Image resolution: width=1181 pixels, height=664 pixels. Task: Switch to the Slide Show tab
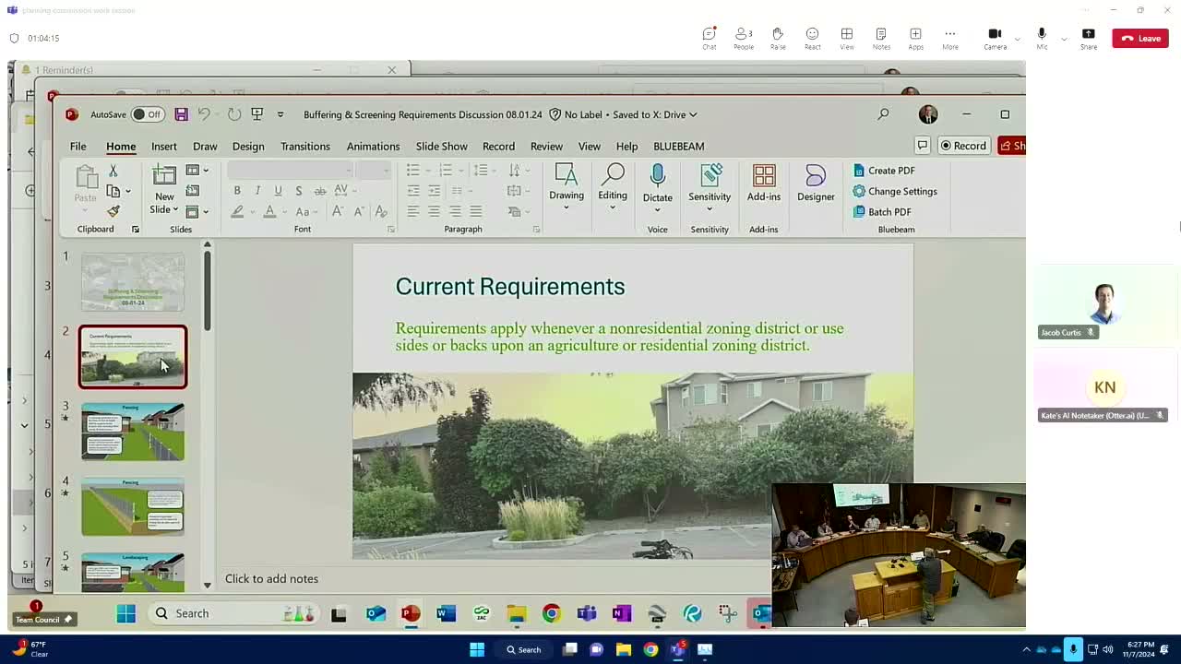coord(441,146)
